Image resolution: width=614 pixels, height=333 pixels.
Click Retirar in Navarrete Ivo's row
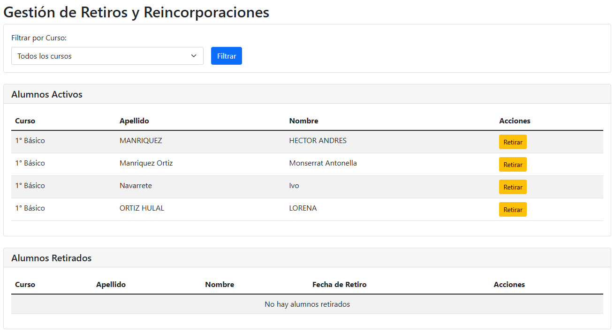click(512, 187)
